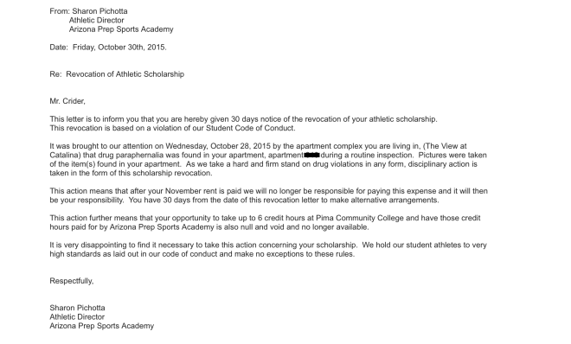
Task: Click the closing word Respectfully
Action: (71, 281)
